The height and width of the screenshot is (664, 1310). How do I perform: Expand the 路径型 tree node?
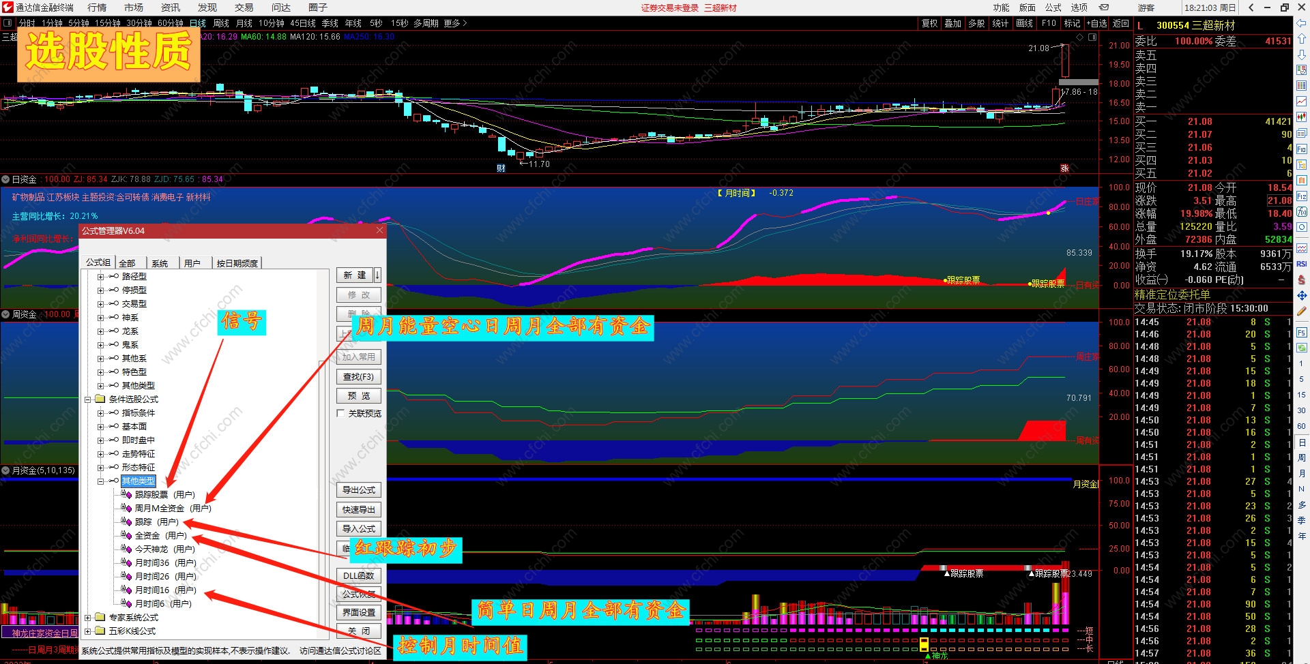coord(100,277)
